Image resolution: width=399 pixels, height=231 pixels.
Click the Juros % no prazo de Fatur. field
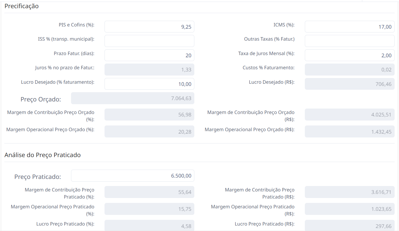(x=149, y=70)
